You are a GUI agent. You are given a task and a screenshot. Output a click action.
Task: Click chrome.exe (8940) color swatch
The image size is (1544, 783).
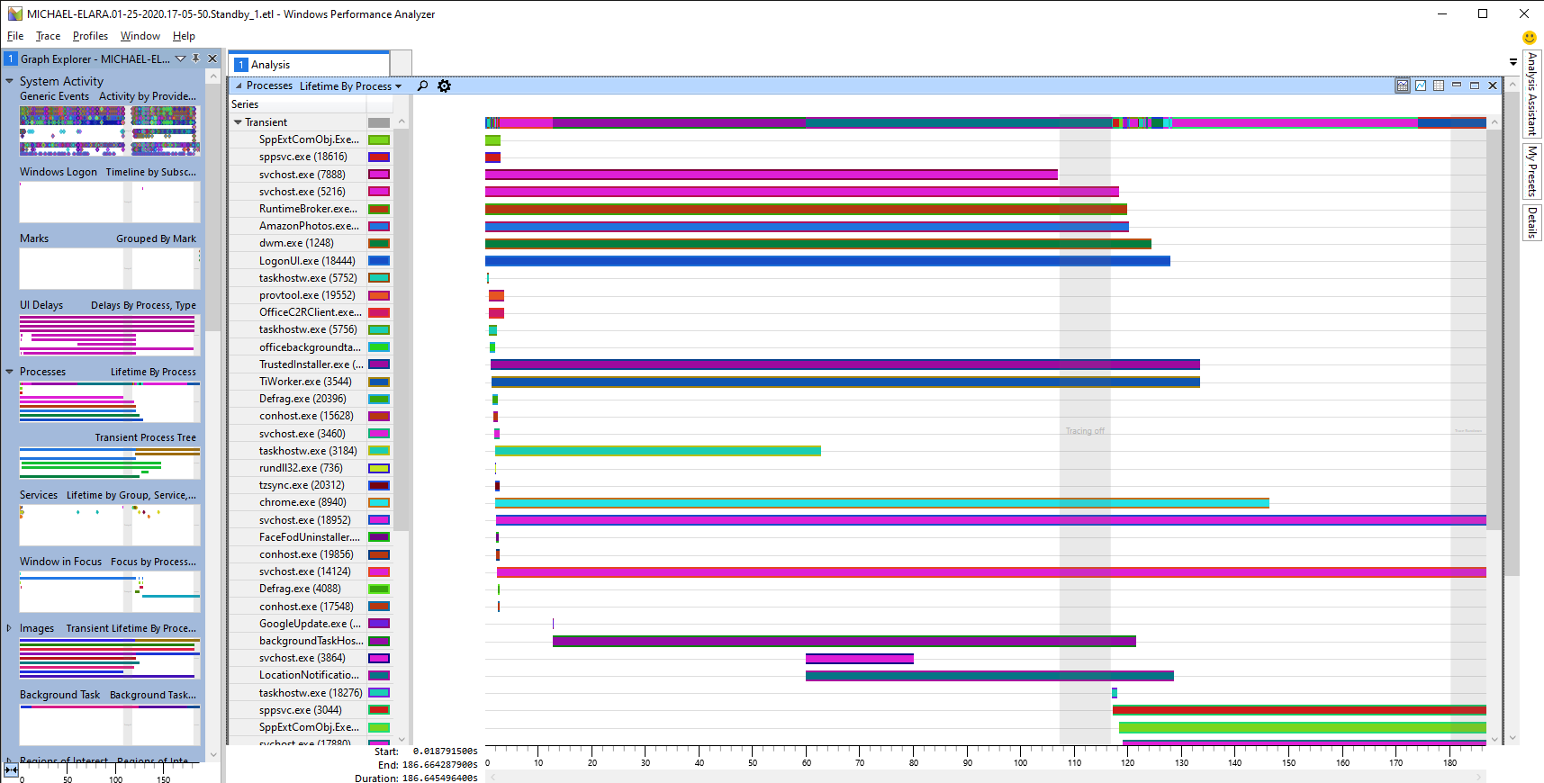(379, 502)
